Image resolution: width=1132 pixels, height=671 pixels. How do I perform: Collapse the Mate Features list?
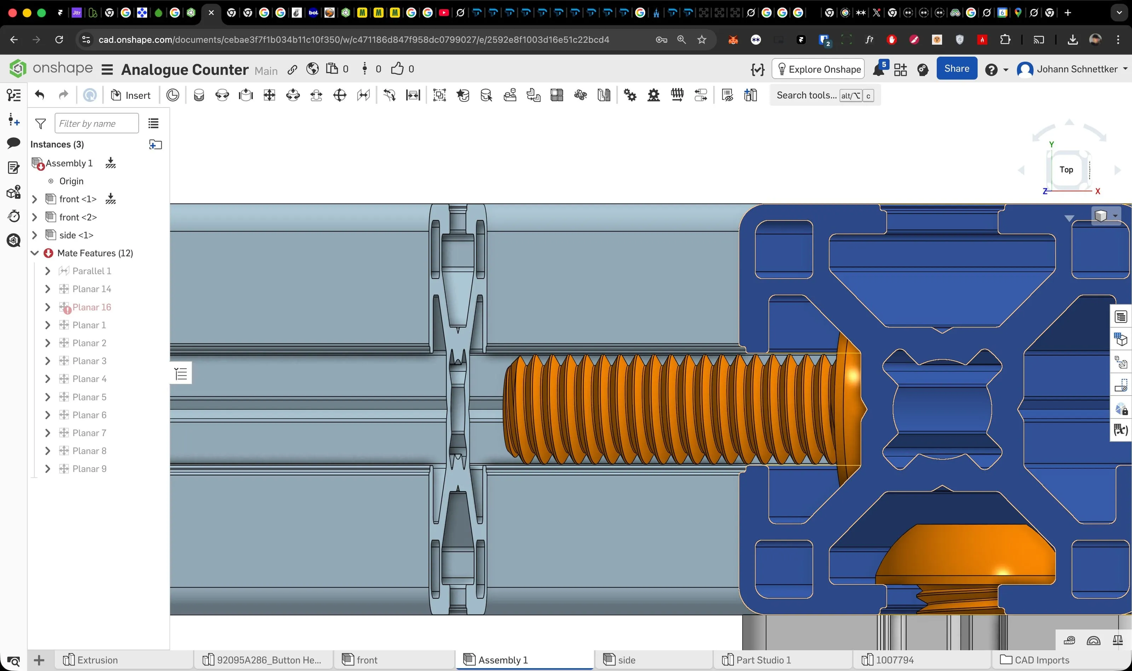coord(35,253)
